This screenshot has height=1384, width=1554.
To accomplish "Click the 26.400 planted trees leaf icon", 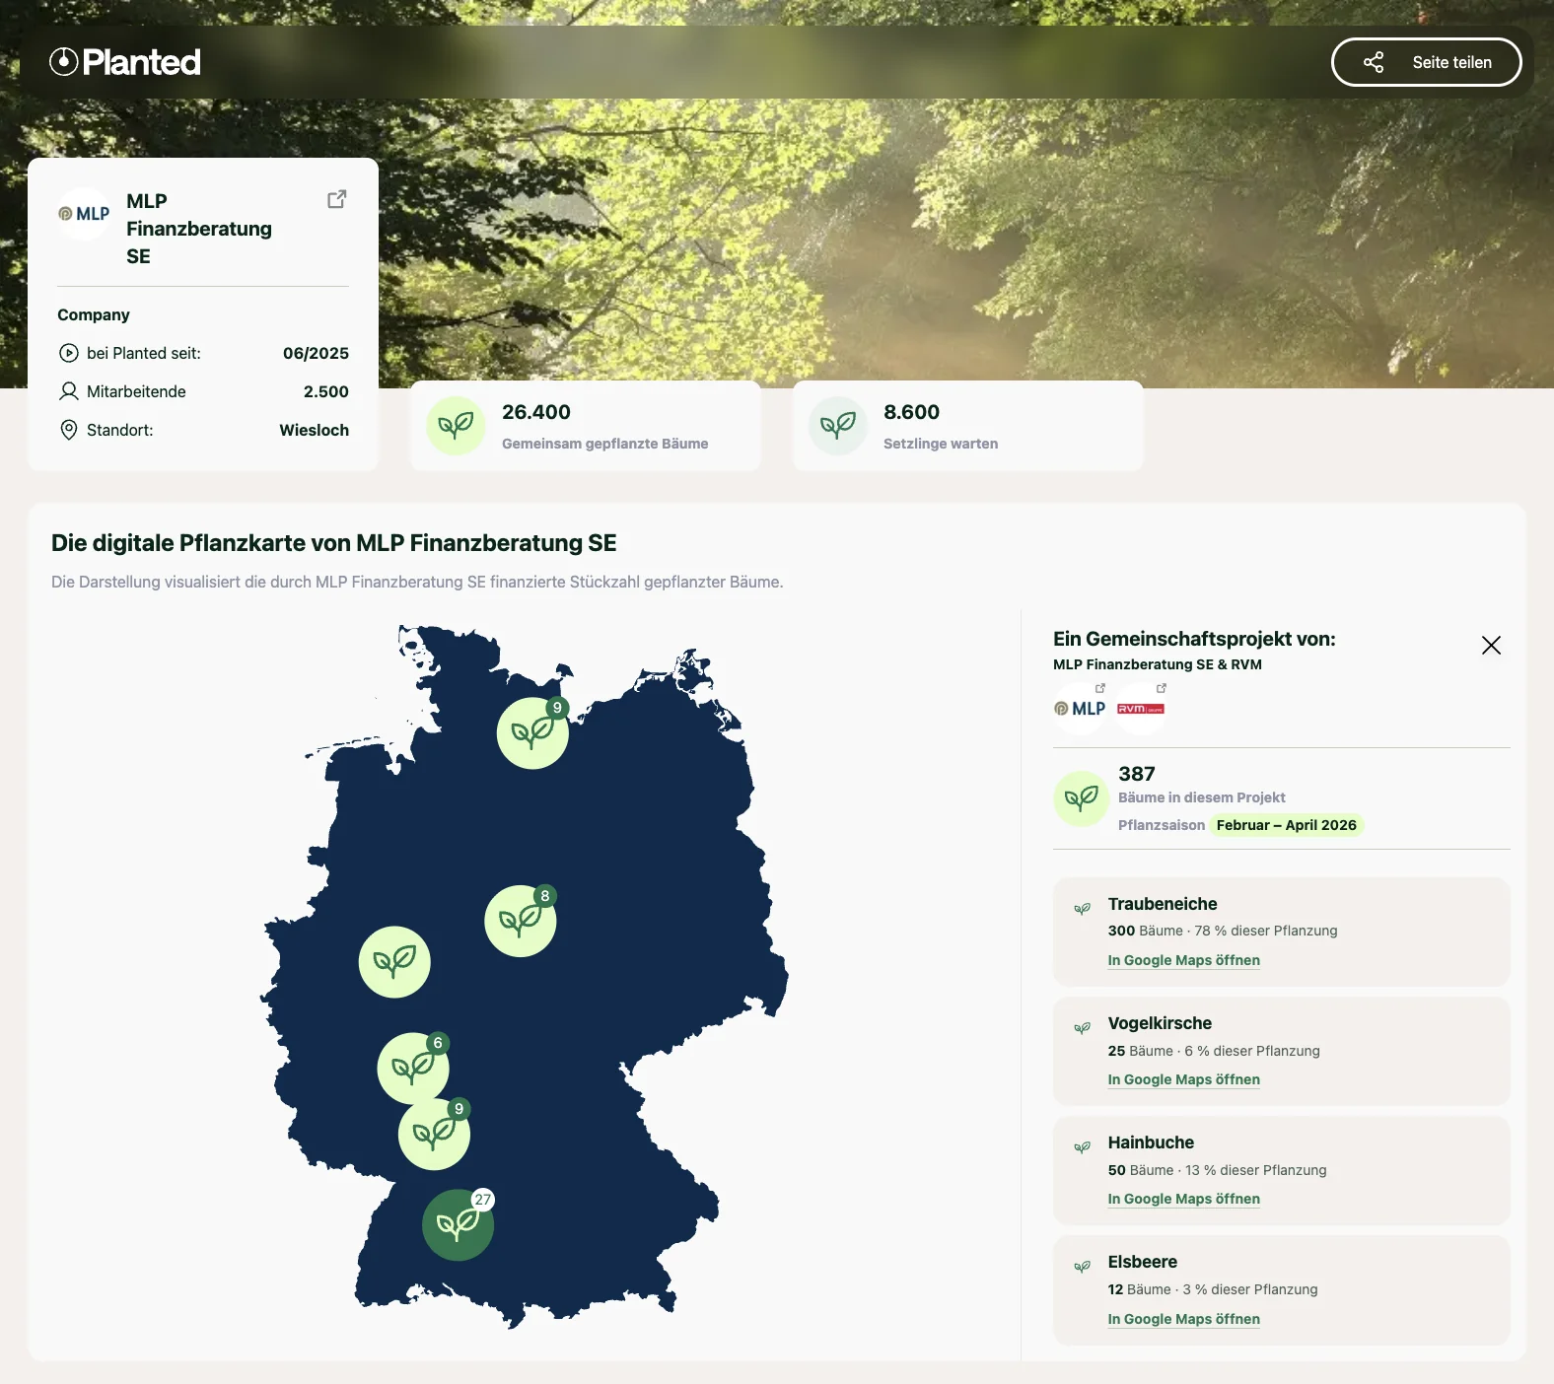I will coord(456,426).
